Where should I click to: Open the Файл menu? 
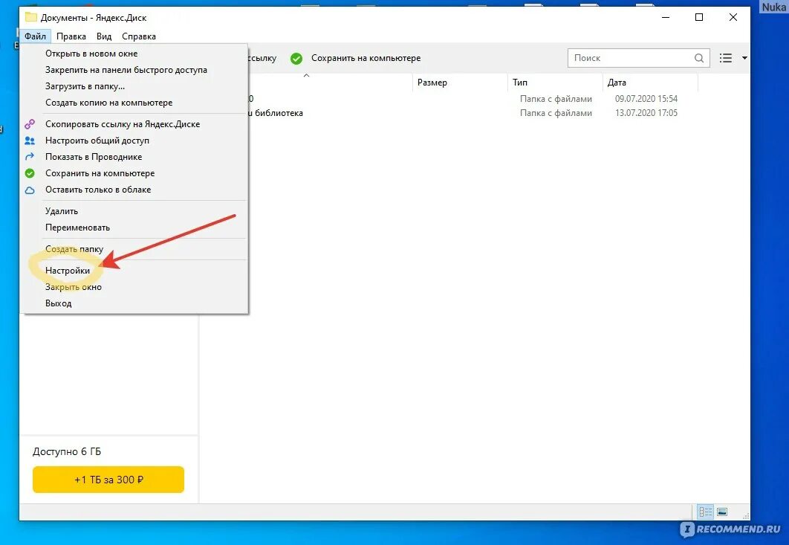[35, 36]
